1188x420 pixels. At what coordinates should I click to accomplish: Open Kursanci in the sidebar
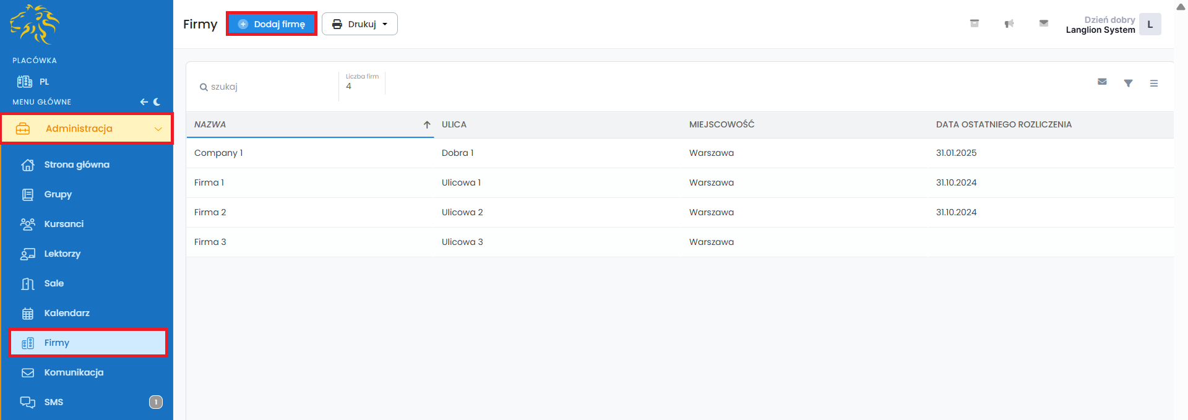tap(64, 224)
